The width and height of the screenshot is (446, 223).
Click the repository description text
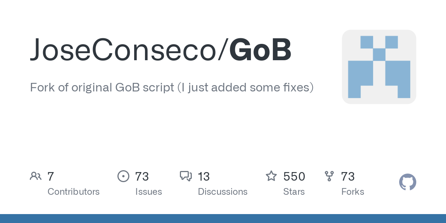tap(172, 88)
